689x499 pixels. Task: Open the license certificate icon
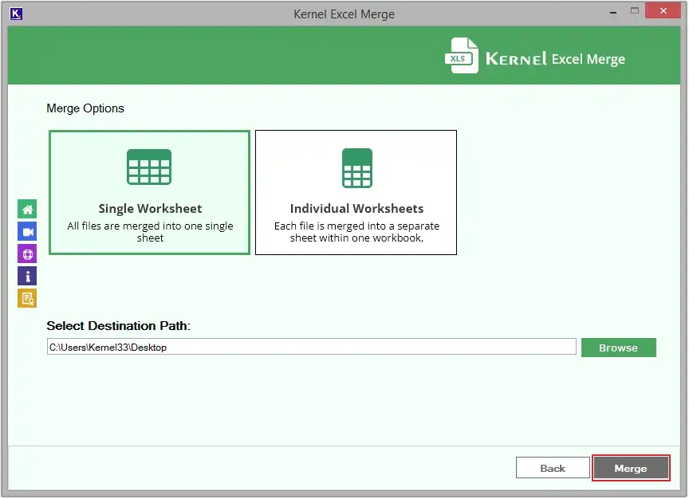(x=27, y=299)
